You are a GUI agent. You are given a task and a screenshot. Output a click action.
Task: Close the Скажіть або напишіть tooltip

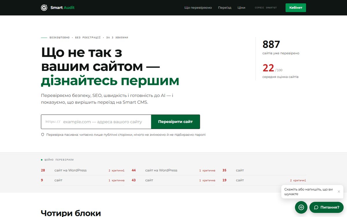pyautogui.click(x=339, y=192)
